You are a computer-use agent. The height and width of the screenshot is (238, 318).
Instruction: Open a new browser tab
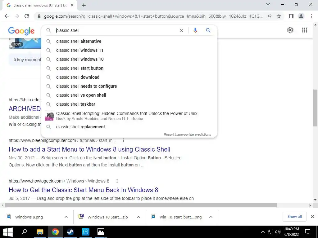pos(84,5)
